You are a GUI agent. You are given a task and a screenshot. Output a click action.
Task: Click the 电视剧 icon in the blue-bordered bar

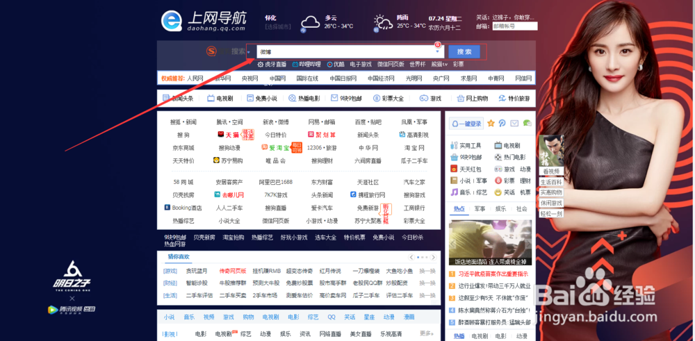coord(211,98)
